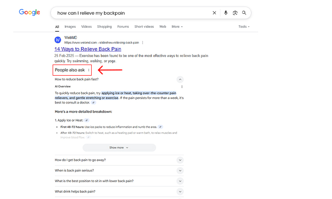
Task: Click the magnifying glass search icon
Action: 244,13
